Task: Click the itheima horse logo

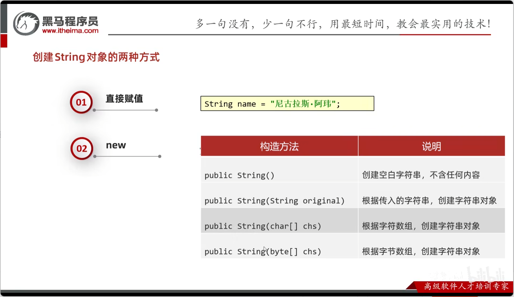Action: coord(26,24)
